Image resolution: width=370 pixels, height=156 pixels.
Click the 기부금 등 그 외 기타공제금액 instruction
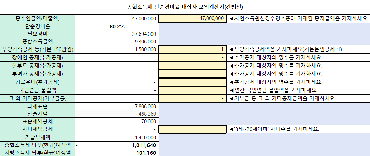coord(283,98)
